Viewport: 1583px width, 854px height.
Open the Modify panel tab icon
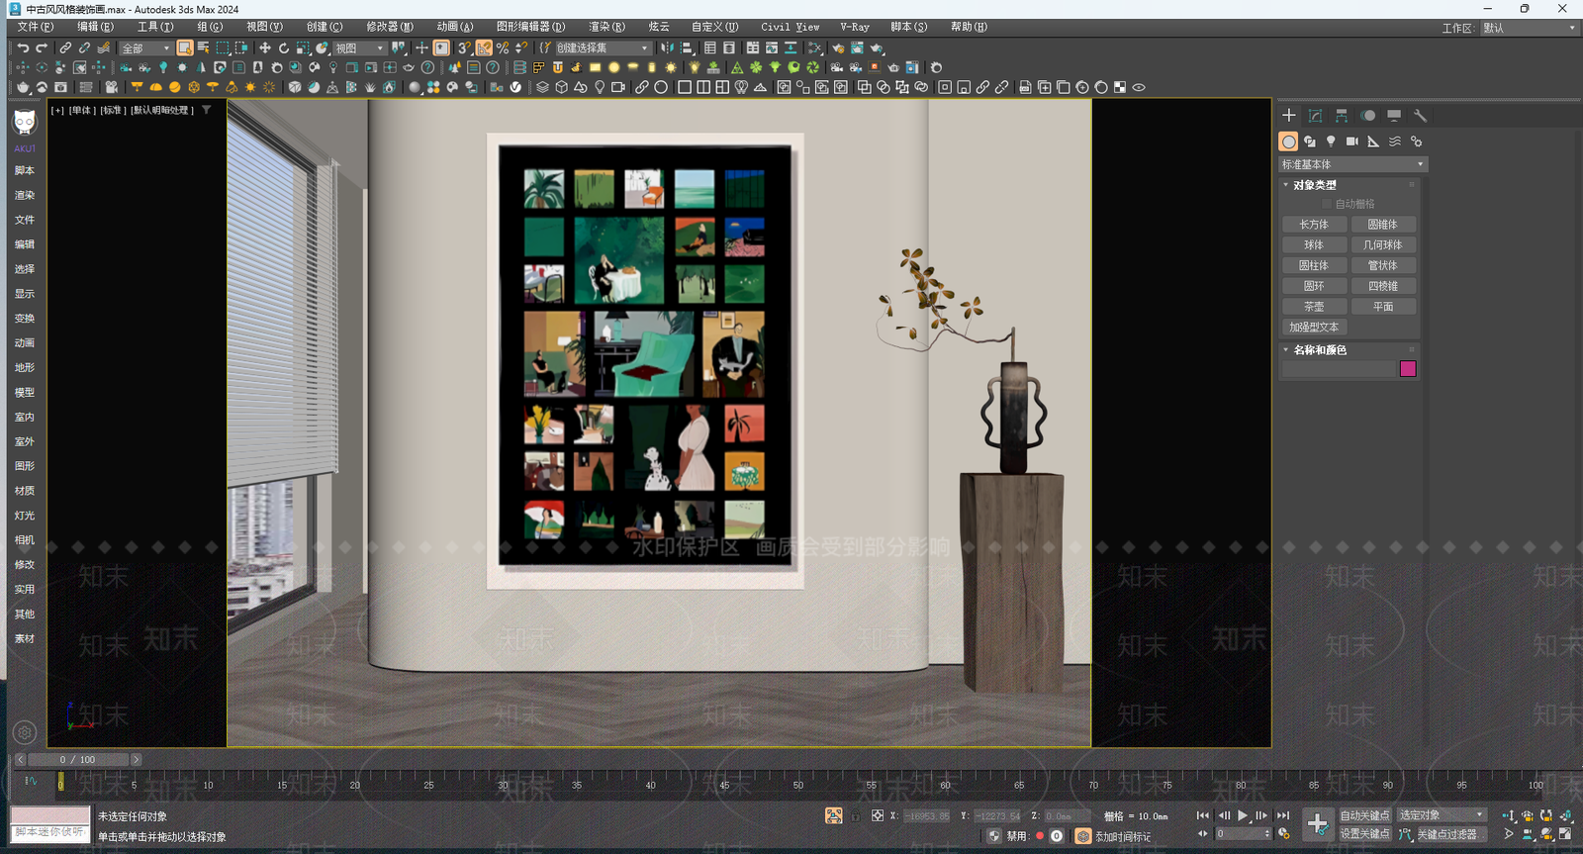(x=1315, y=116)
